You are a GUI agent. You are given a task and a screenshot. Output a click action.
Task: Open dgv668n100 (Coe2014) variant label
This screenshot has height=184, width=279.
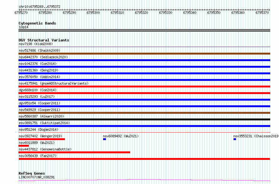pos(38,90)
